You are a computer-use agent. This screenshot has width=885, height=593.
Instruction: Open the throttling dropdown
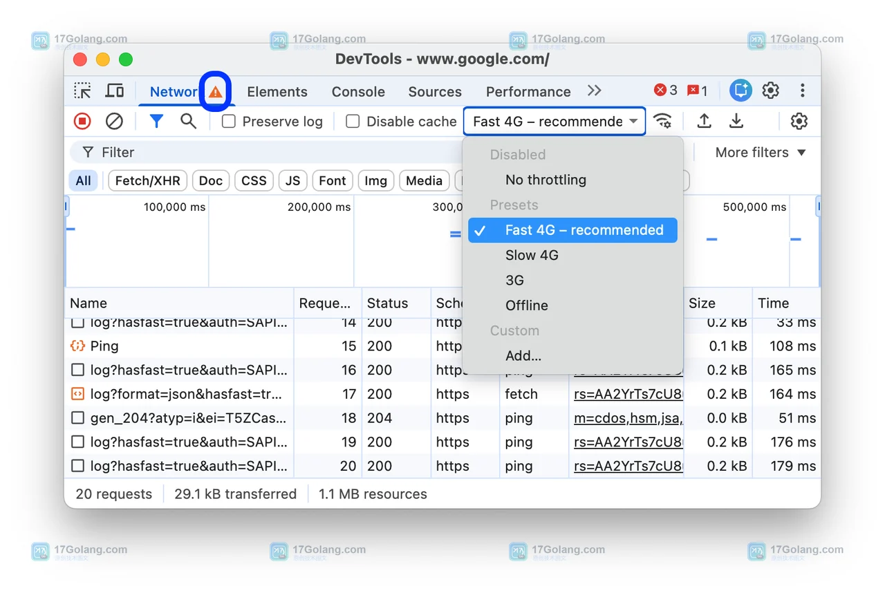555,122
